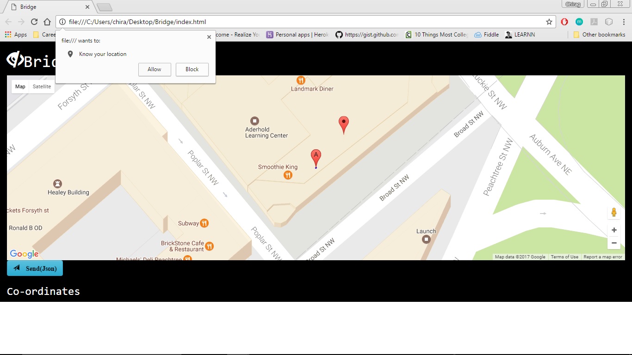Screen dimensions: 632x355
Task: Click the Send(Json) button
Action: (35, 268)
